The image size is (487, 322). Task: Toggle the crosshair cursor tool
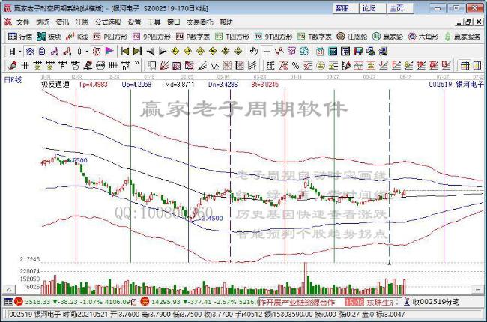(x=267, y=51)
